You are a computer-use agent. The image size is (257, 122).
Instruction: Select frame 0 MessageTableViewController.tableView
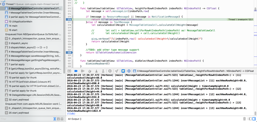tap(31, 8)
